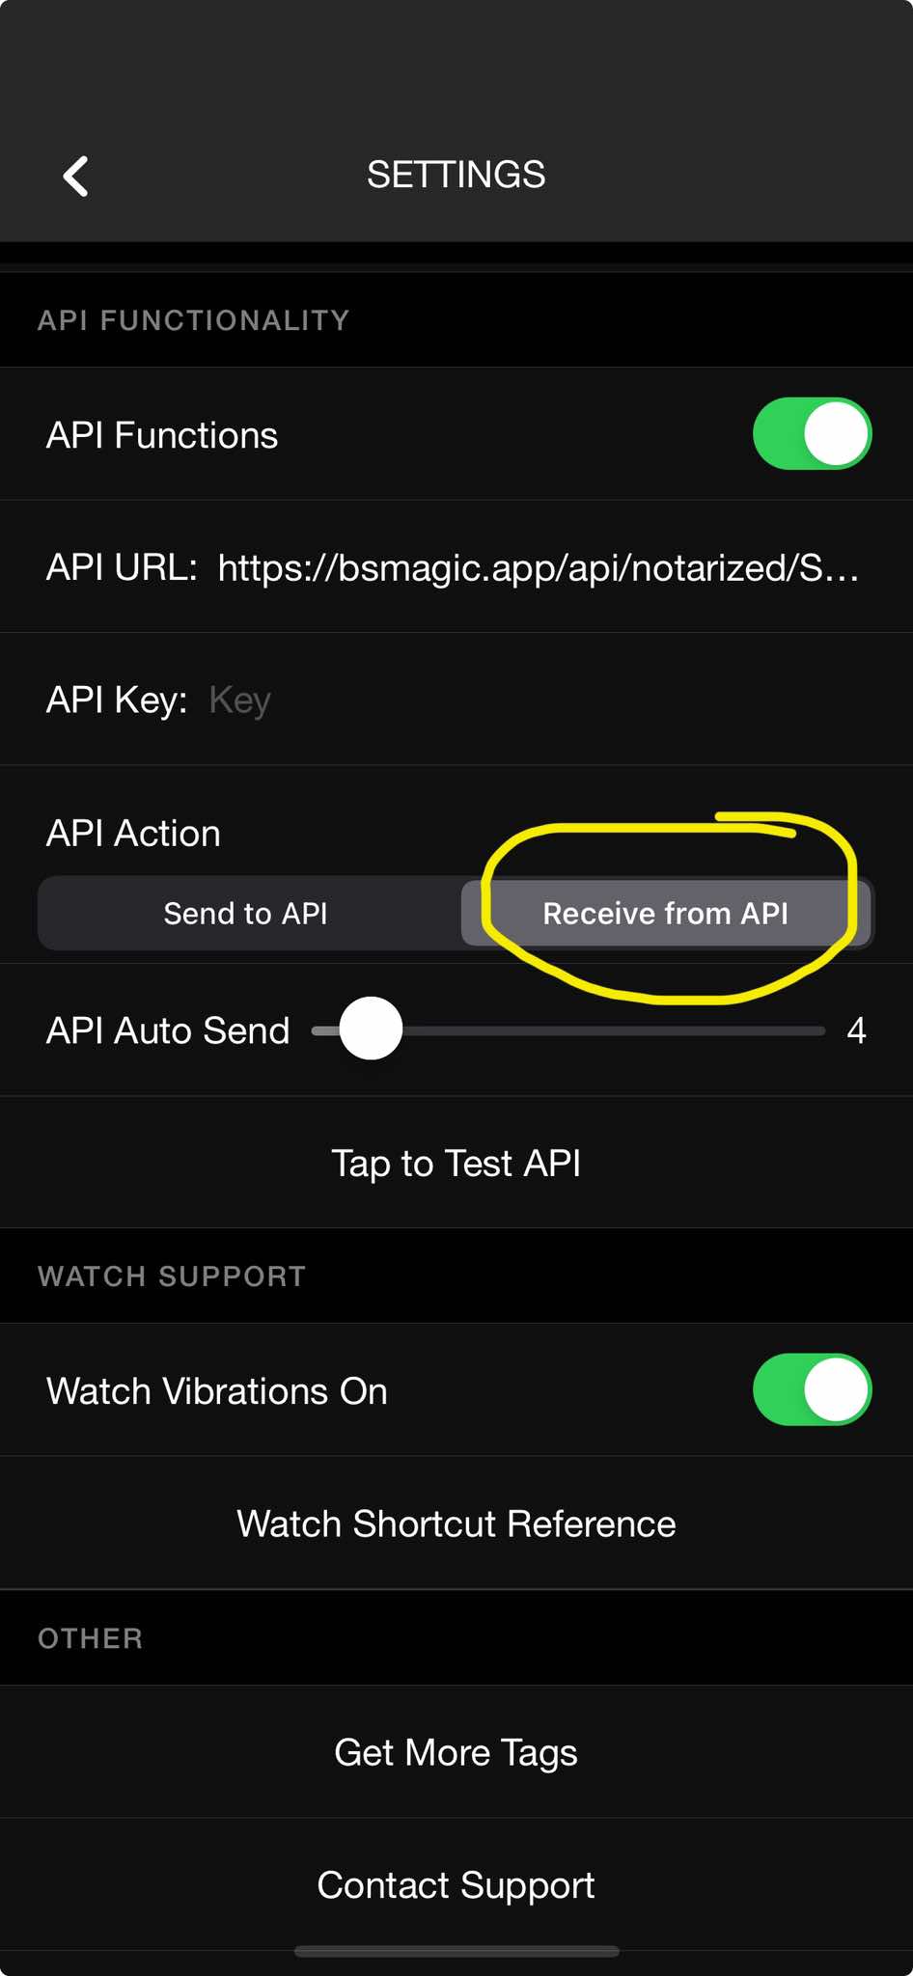Open Watch Shortcut Reference
This screenshot has height=1976, width=913.
(456, 1523)
